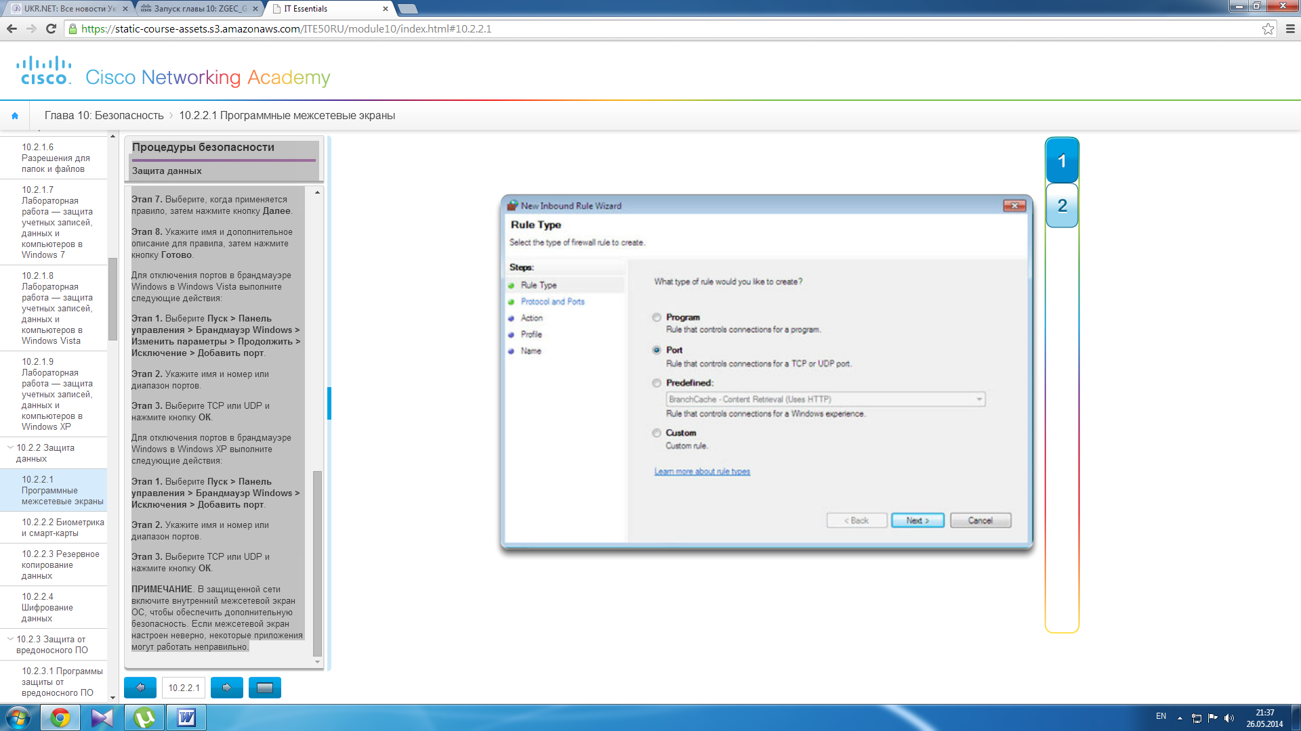Show hidden system tray icons
This screenshot has height=731, width=1301.
click(x=1180, y=718)
